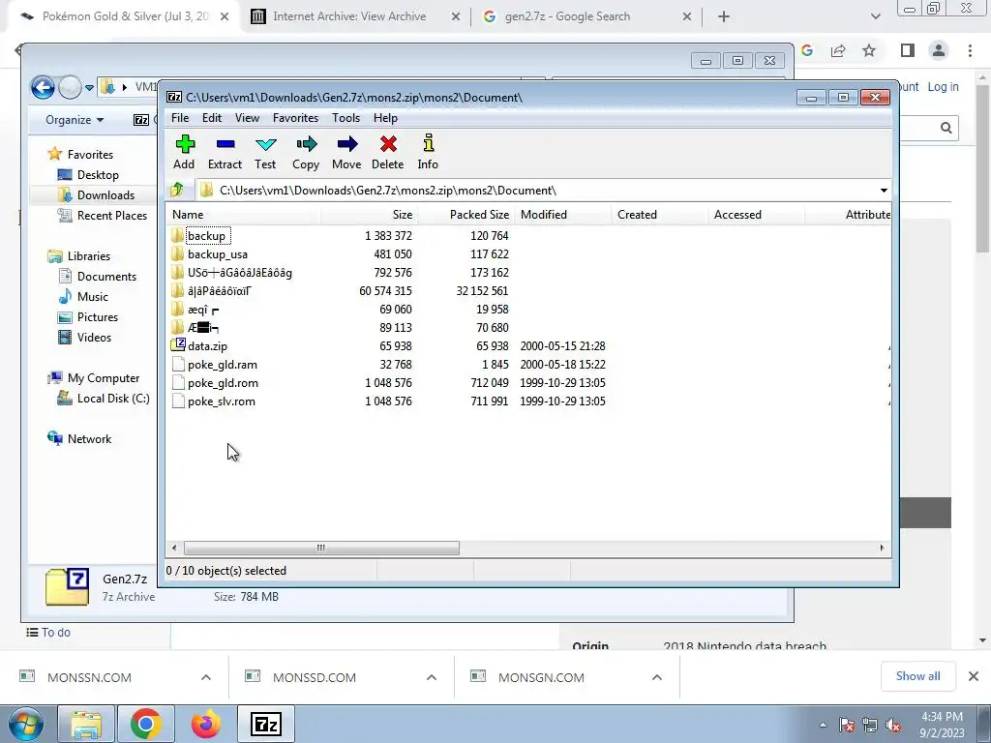Image resolution: width=991 pixels, height=743 pixels.
Task: Click the 7-Zip horizontal scrollbar thumb
Action: (321, 548)
